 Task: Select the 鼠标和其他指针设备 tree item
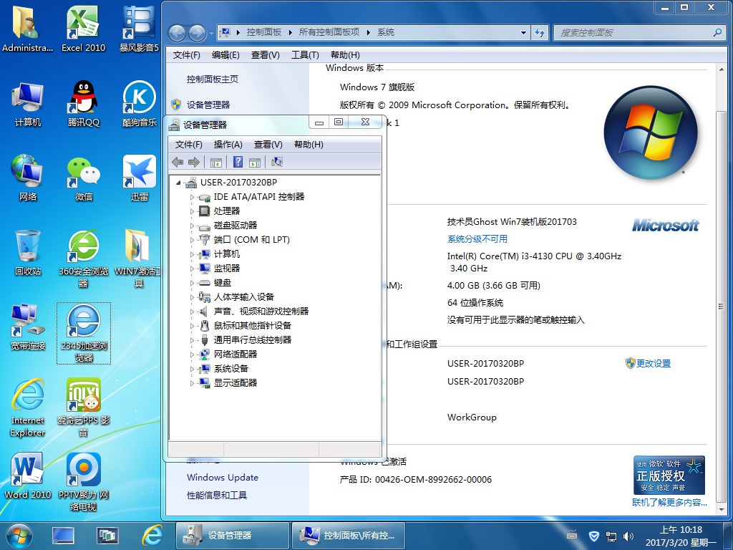253,326
